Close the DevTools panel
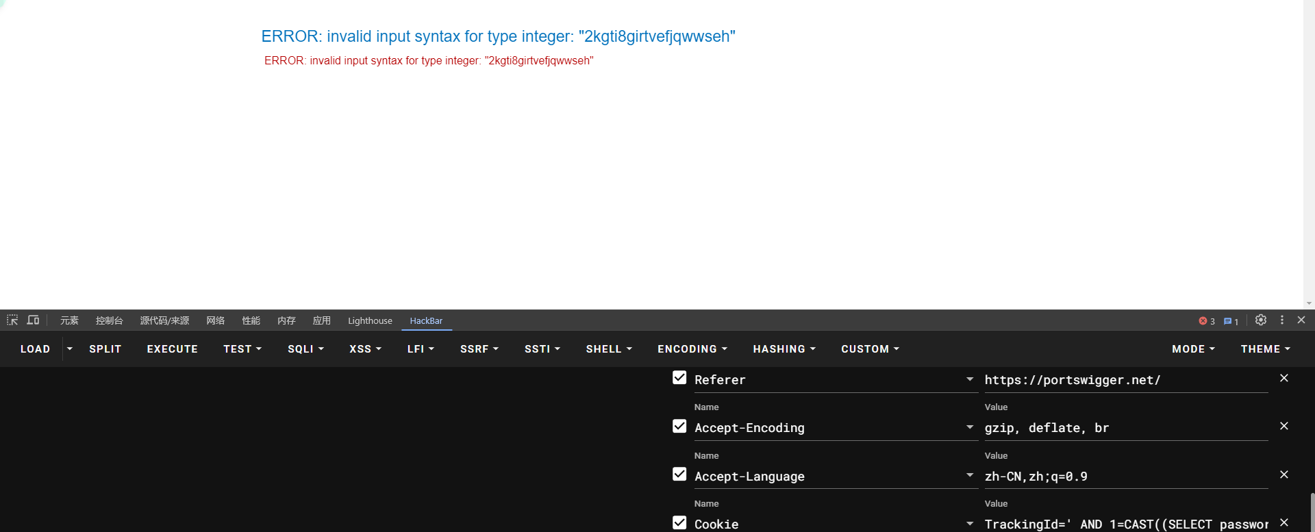The image size is (1315, 532). [1301, 320]
